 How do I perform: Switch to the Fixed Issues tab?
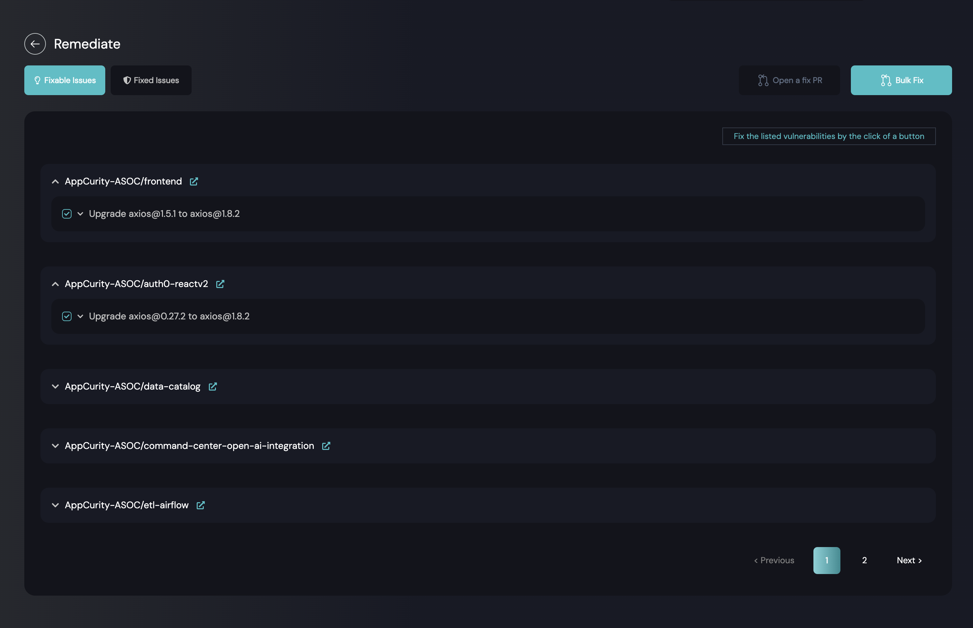point(151,80)
